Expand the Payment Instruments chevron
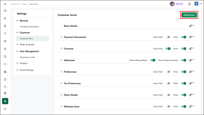 tap(193, 37)
